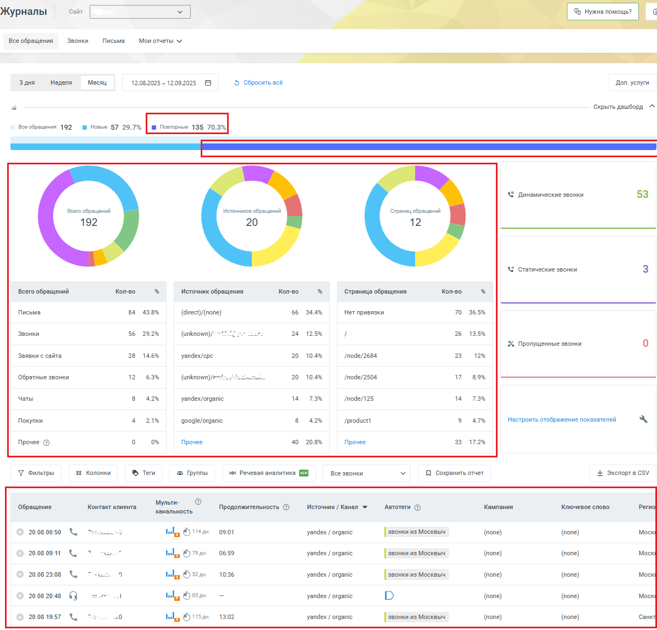Play the 20.08 23:08 call recording
657x630 pixels.
click(x=20, y=574)
